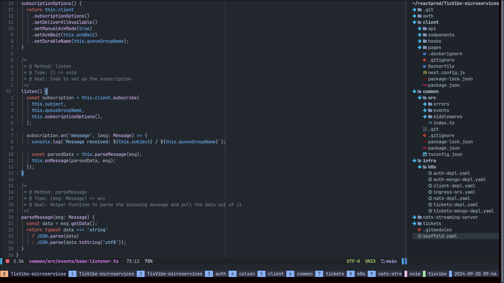Click the JS icon next to next.config.js
This screenshot has height=283, width=504.
[425, 73]
